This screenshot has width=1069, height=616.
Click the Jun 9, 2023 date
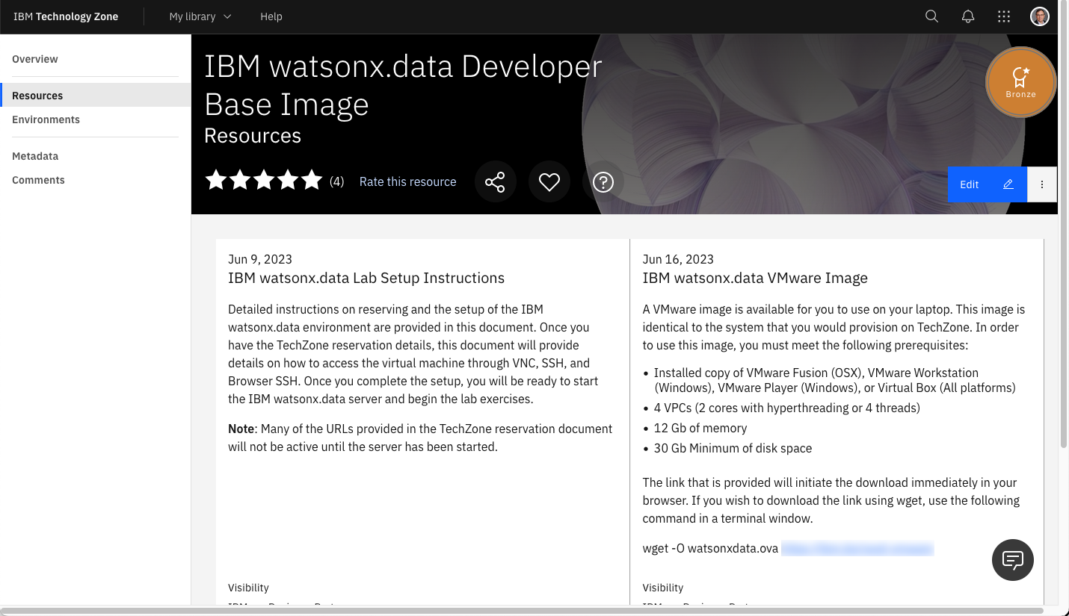point(260,259)
